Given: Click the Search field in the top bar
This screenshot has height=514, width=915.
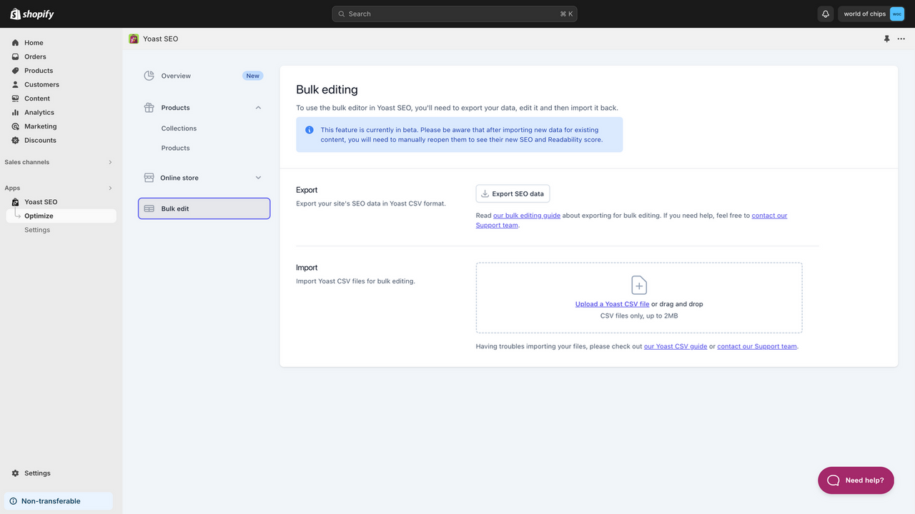Looking at the screenshot, I should point(455,14).
